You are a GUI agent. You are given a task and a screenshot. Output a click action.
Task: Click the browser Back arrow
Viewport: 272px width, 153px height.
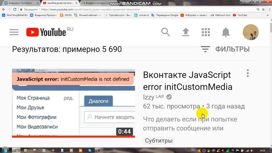click(4, 9)
